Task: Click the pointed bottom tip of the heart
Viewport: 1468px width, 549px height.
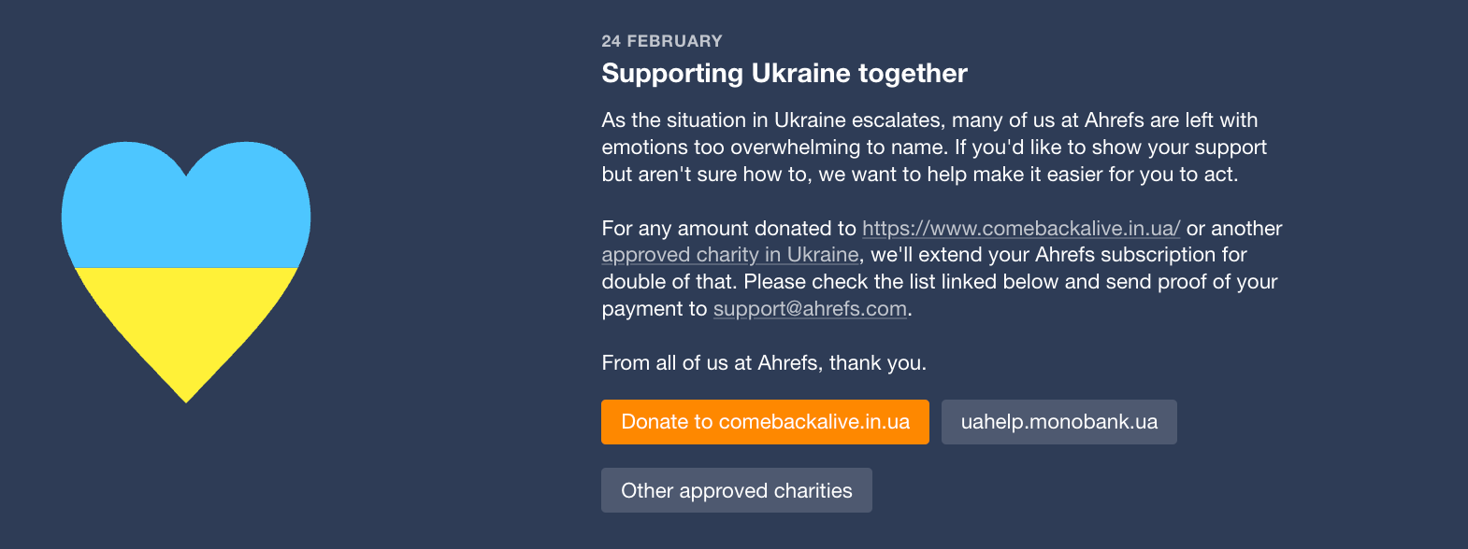Action: point(186,394)
